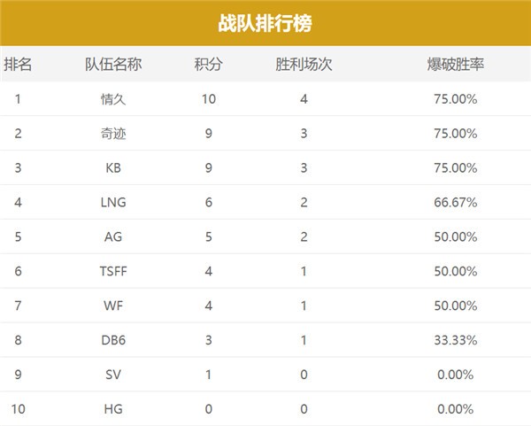Open team 情久 in first place
Image resolution: width=531 pixels, height=426 pixels.
pos(113,99)
